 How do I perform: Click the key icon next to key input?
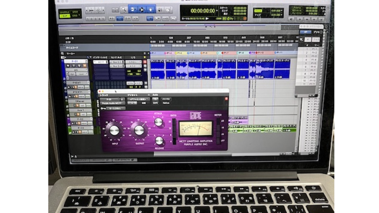tap(103, 109)
